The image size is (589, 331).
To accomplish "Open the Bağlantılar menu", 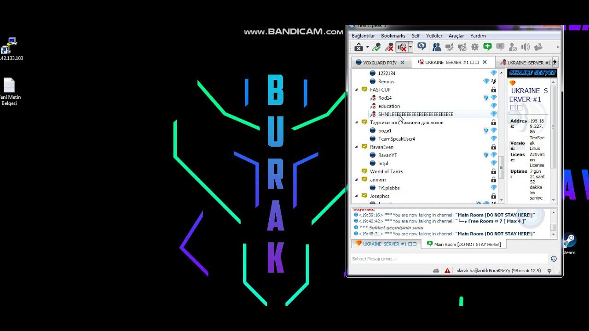I will [363, 36].
